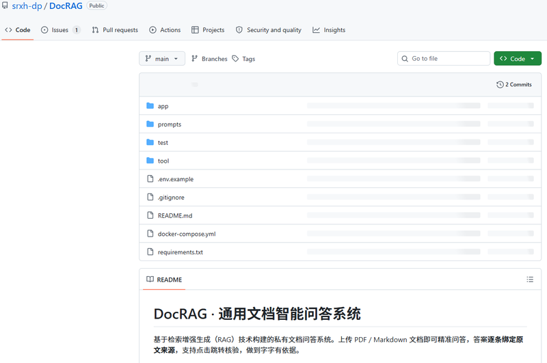Open the green Code clone dropdown
Image resolution: width=547 pixels, height=363 pixels.
point(518,59)
